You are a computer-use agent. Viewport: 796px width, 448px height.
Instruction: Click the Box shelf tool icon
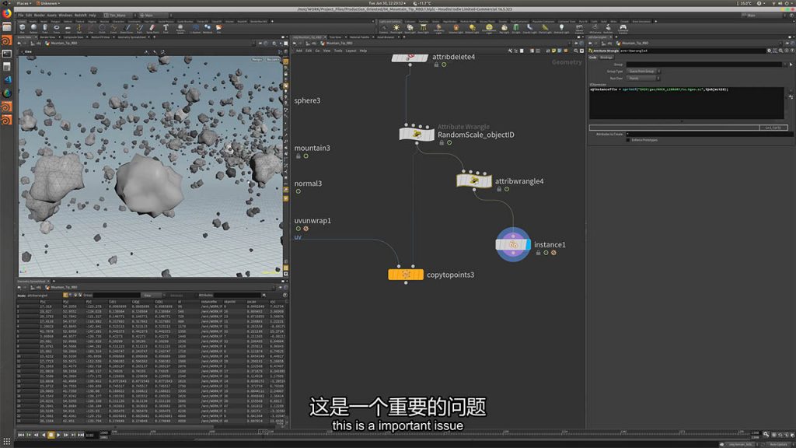tap(20, 27)
